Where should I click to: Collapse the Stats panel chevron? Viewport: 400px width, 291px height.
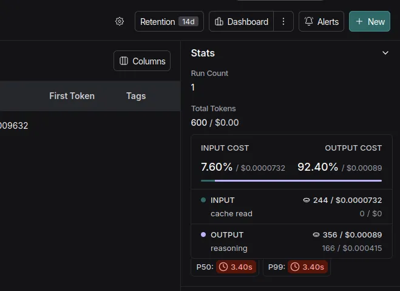(x=385, y=53)
